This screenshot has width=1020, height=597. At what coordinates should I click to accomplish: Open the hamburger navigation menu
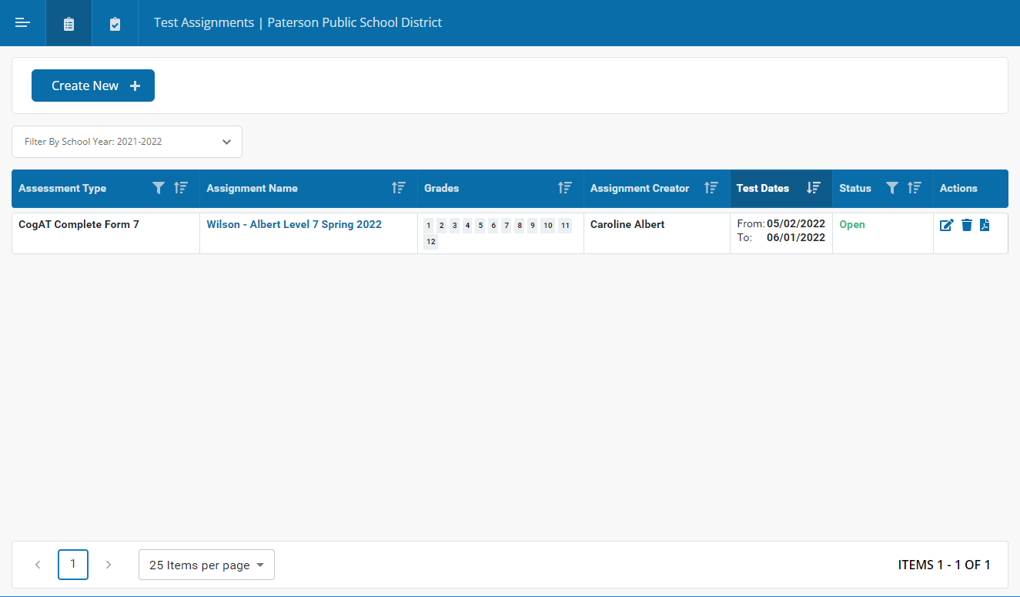coord(22,22)
